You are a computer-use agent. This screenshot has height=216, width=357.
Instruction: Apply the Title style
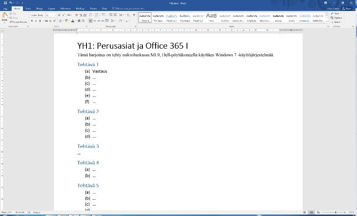pyautogui.click(x=212, y=18)
